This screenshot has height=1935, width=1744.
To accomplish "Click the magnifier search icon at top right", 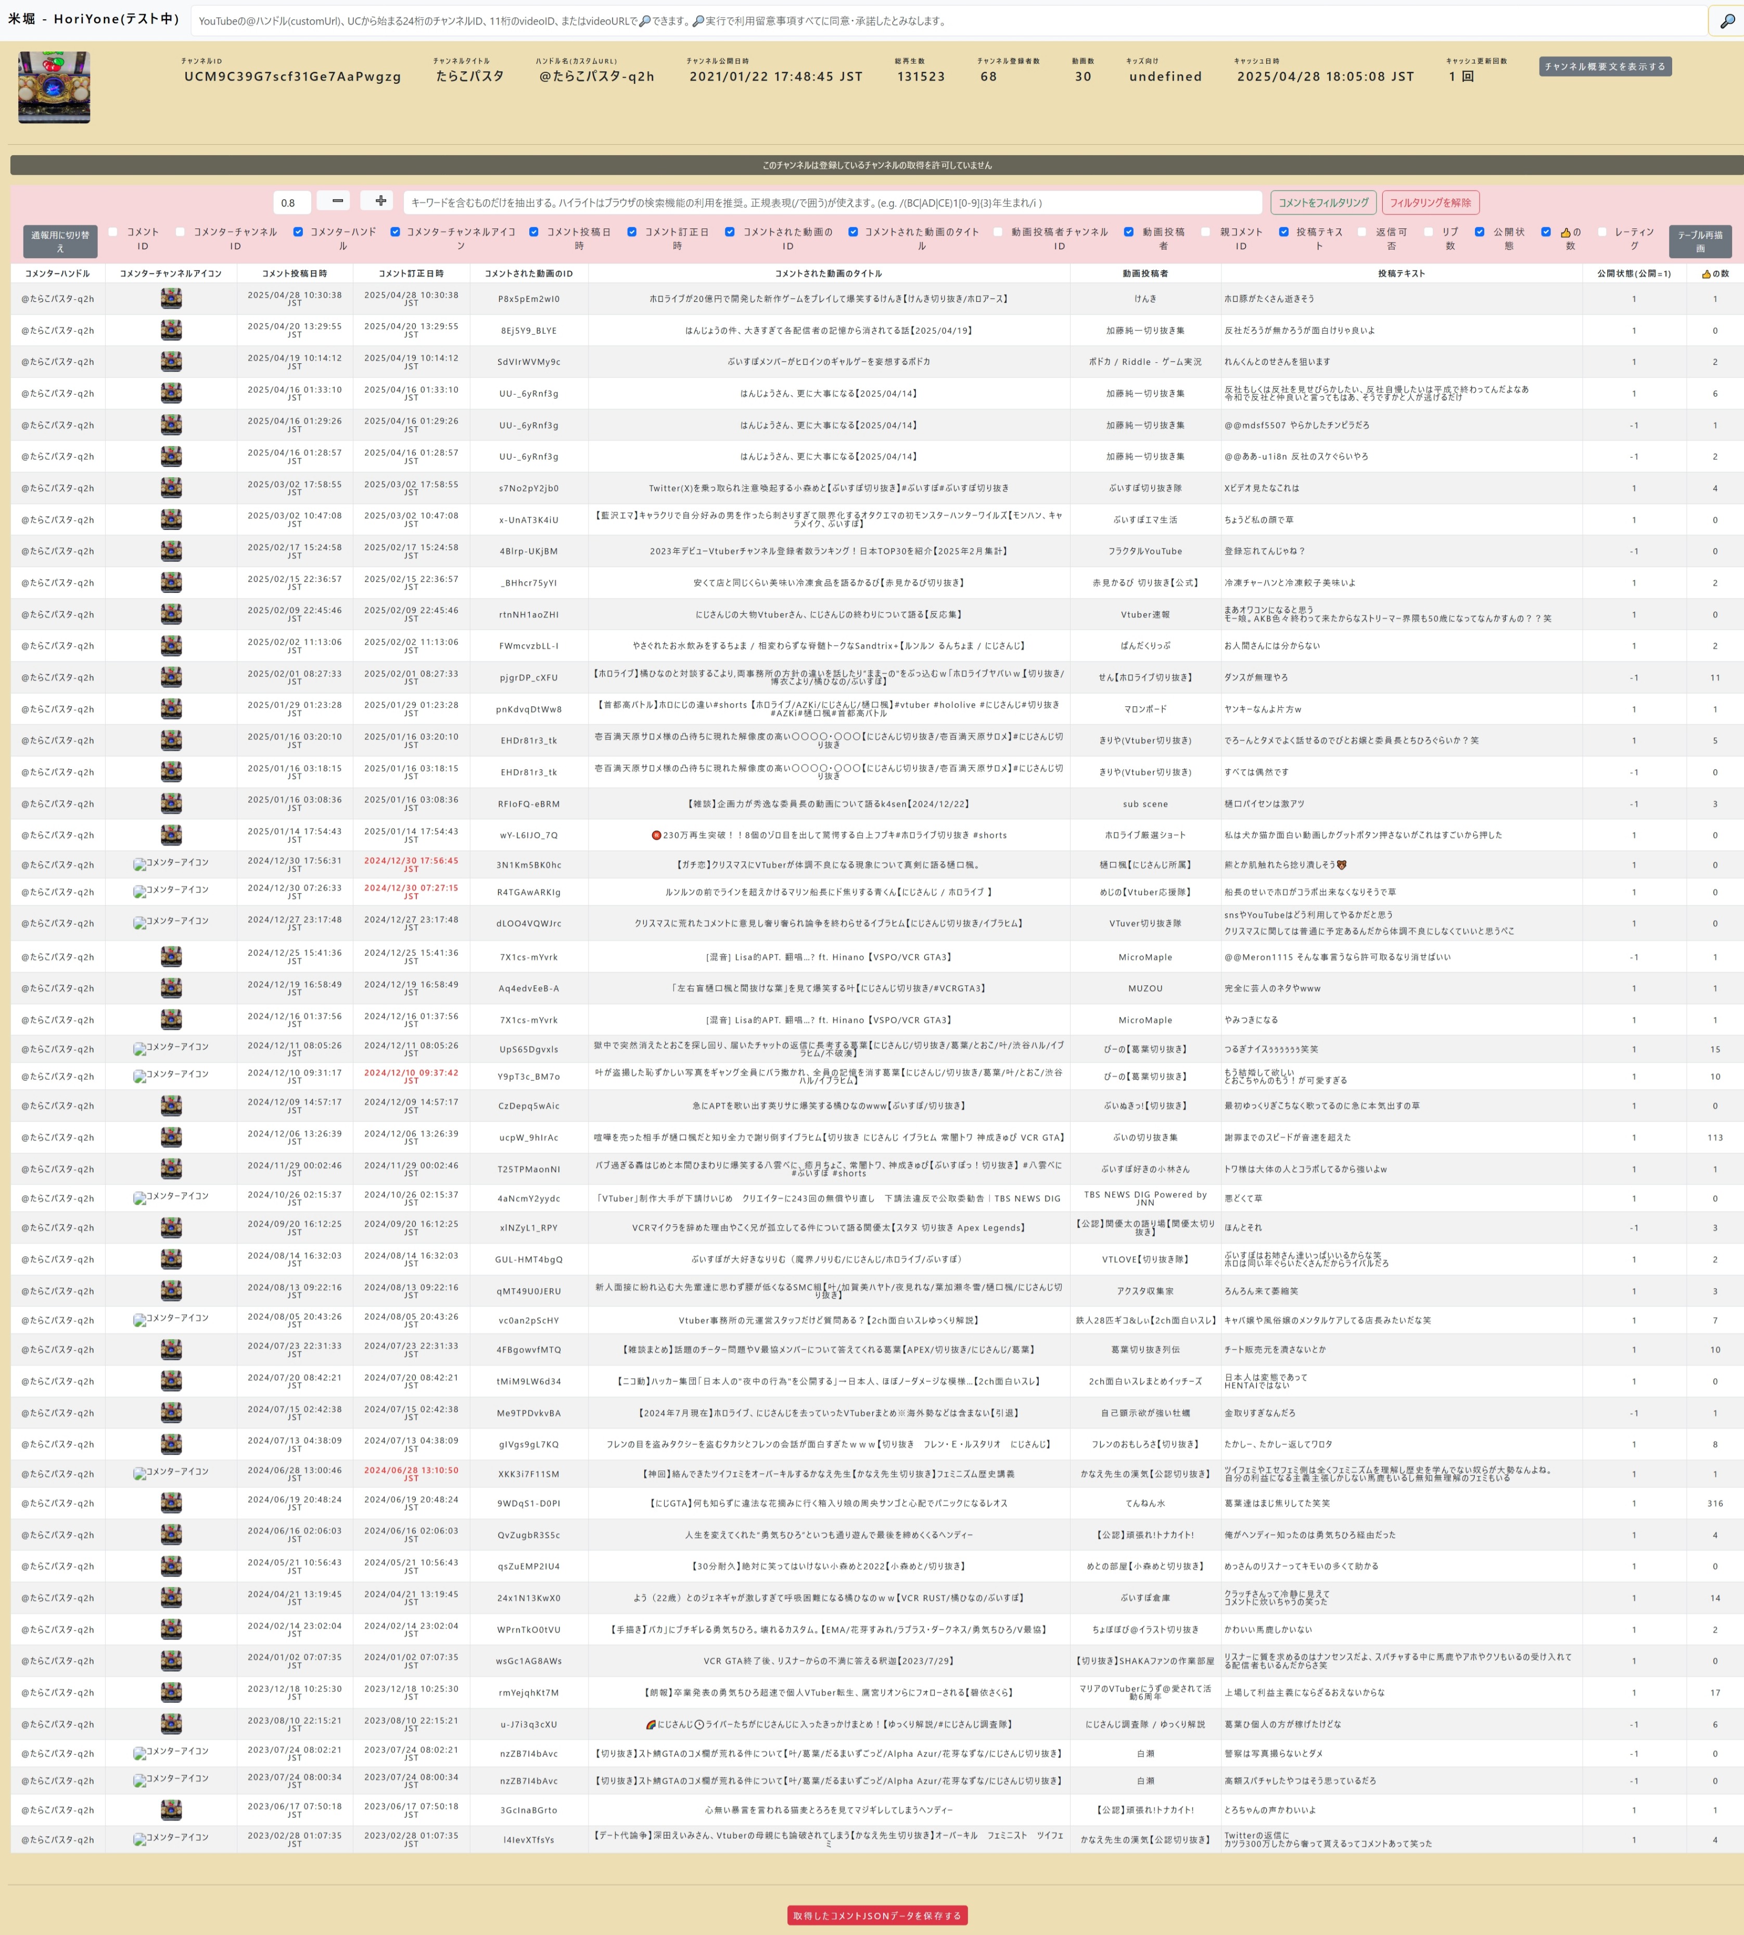I will [x=1727, y=21].
